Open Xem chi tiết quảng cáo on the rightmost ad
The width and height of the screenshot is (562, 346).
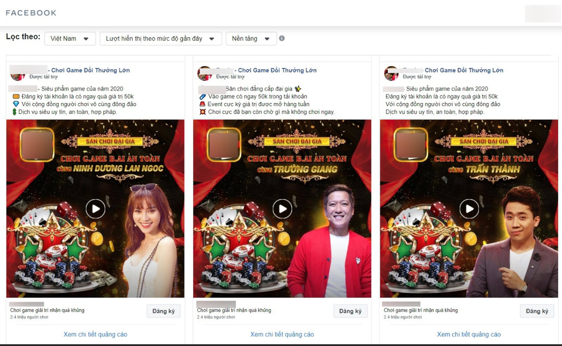469,334
